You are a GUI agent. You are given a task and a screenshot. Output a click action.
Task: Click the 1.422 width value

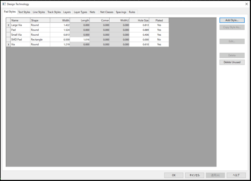pyautogui.click(x=60, y=25)
